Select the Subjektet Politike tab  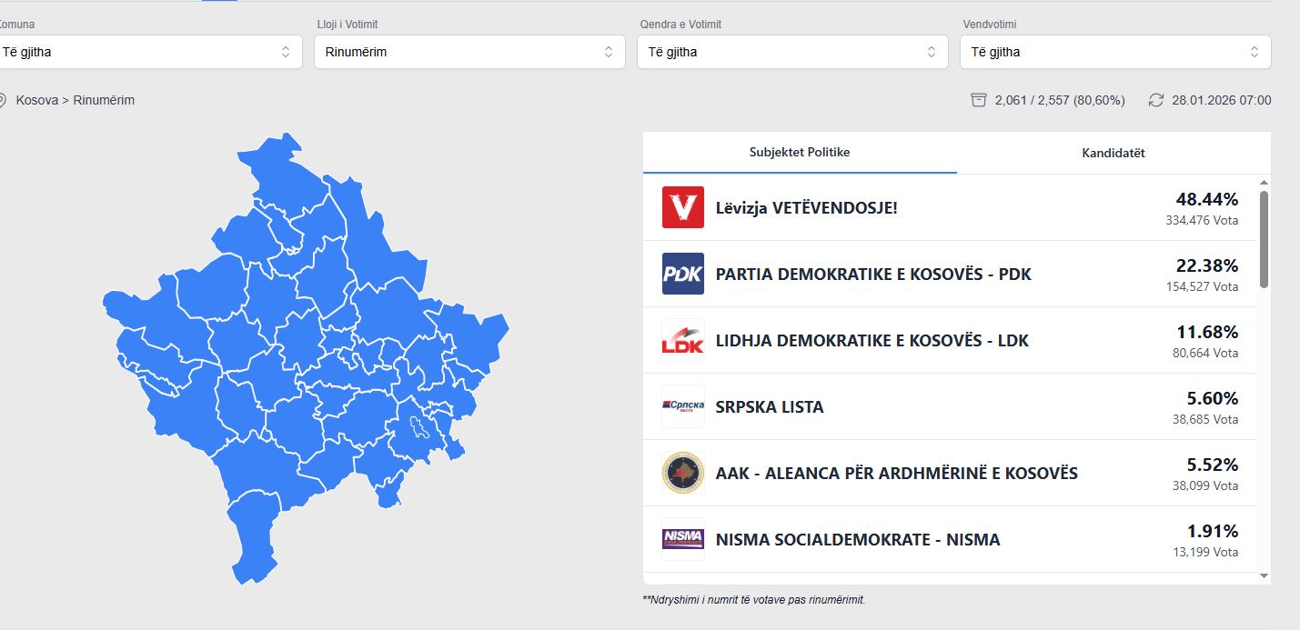point(800,153)
